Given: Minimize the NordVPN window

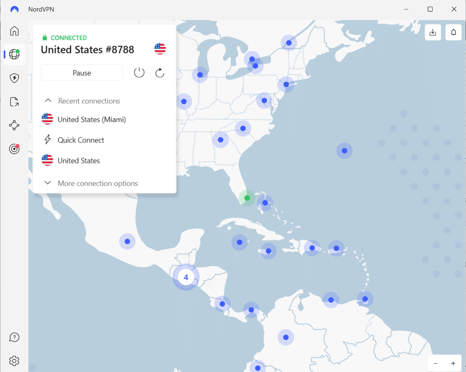Looking at the screenshot, I should click(x=406, y=9).
